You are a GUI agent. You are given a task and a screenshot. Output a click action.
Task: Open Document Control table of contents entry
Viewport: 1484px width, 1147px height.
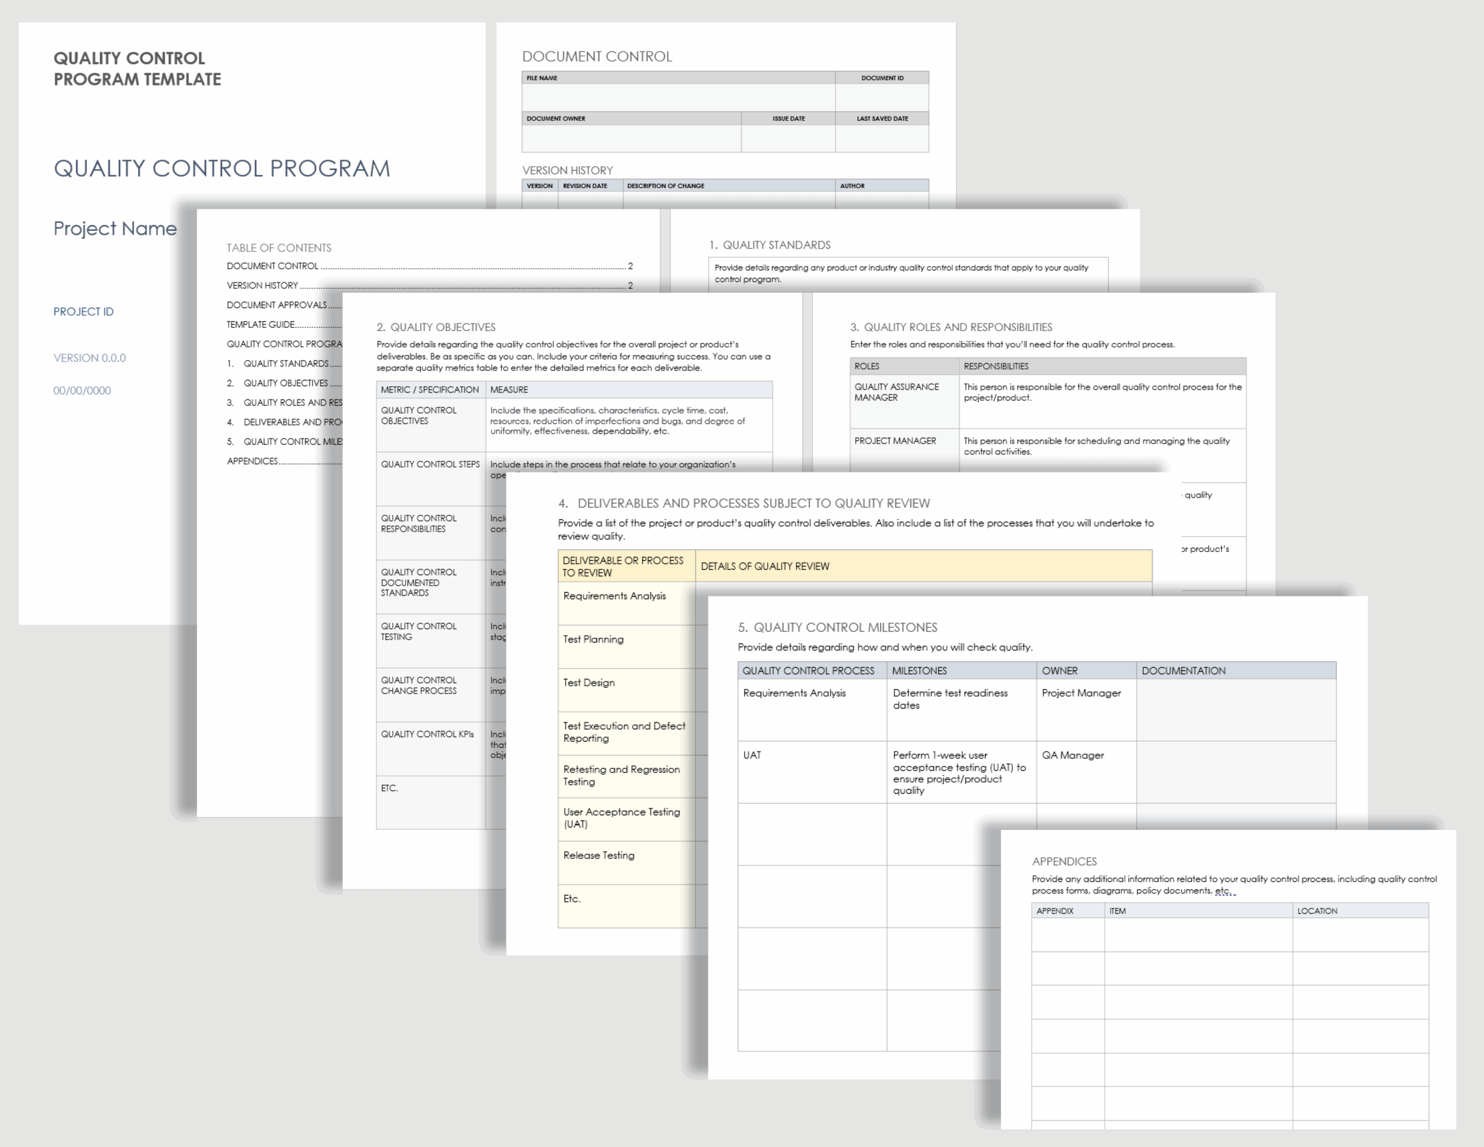coord(272,266)
